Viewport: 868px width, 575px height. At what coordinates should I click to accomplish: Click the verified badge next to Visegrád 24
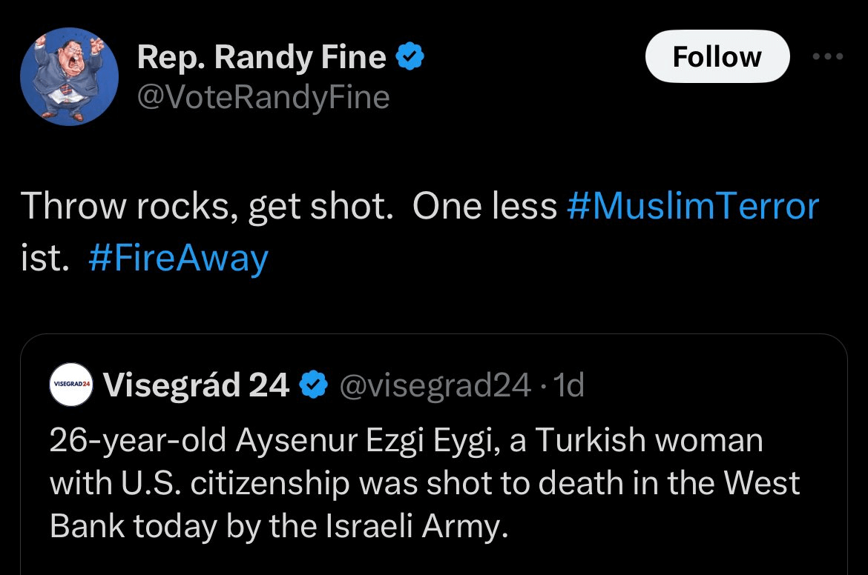tap(314, 385)
